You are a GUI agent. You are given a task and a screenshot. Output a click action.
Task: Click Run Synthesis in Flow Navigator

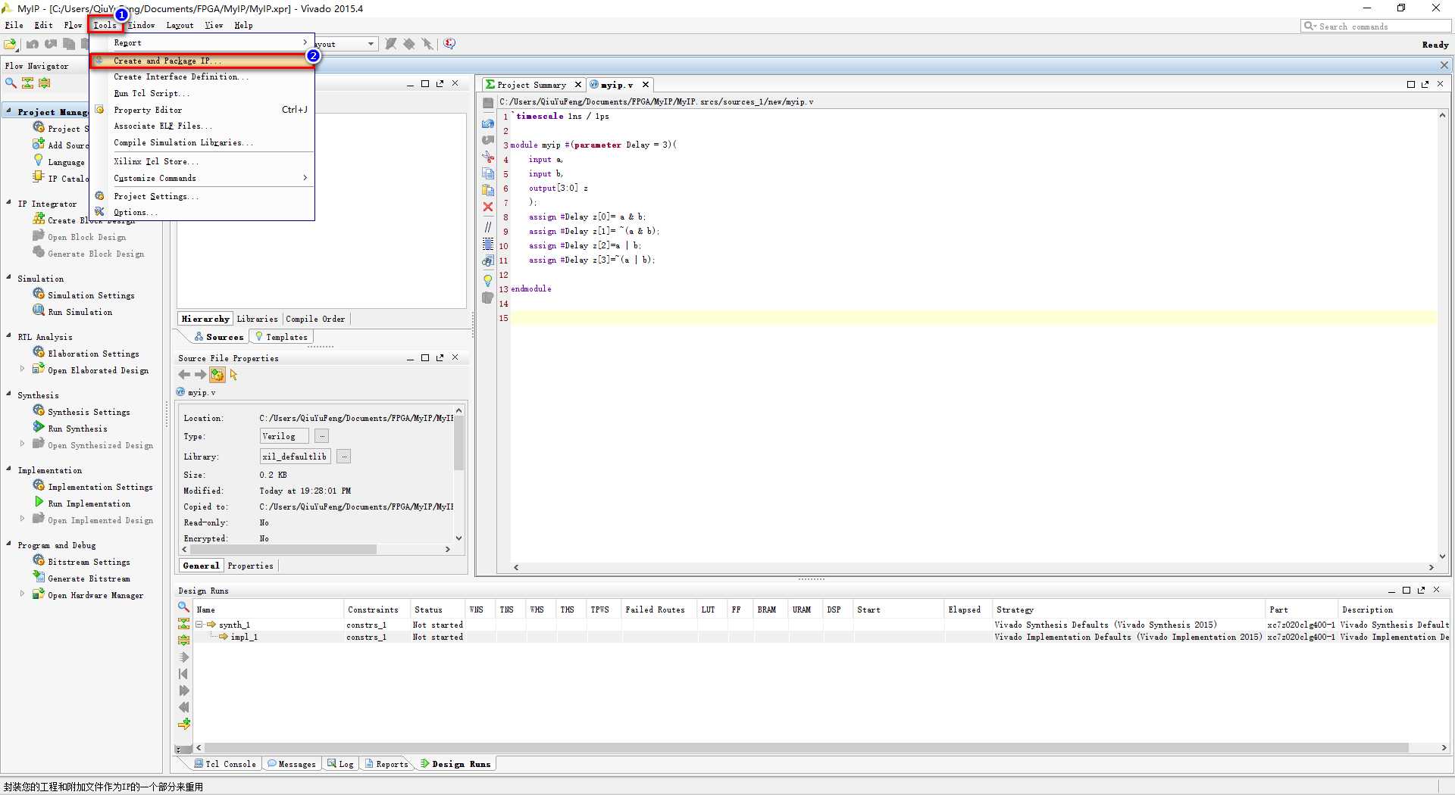(x=77, y=429)
